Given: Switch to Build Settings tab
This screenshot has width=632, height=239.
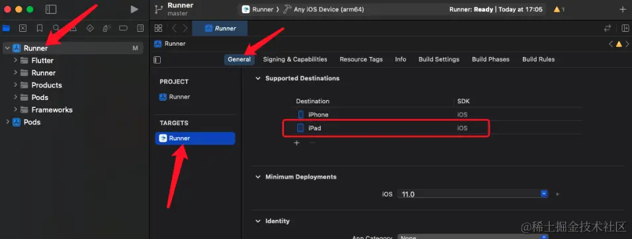Looking at the screenshot, I should [439, 59].
